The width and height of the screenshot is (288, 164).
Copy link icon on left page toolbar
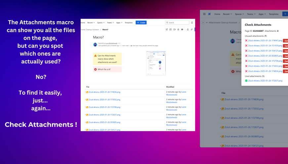pyautogui.click(x=191, y=29)
